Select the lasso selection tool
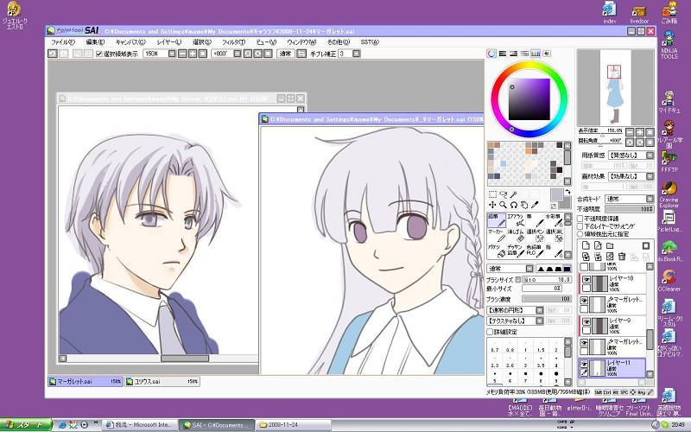 click(504, 194)
